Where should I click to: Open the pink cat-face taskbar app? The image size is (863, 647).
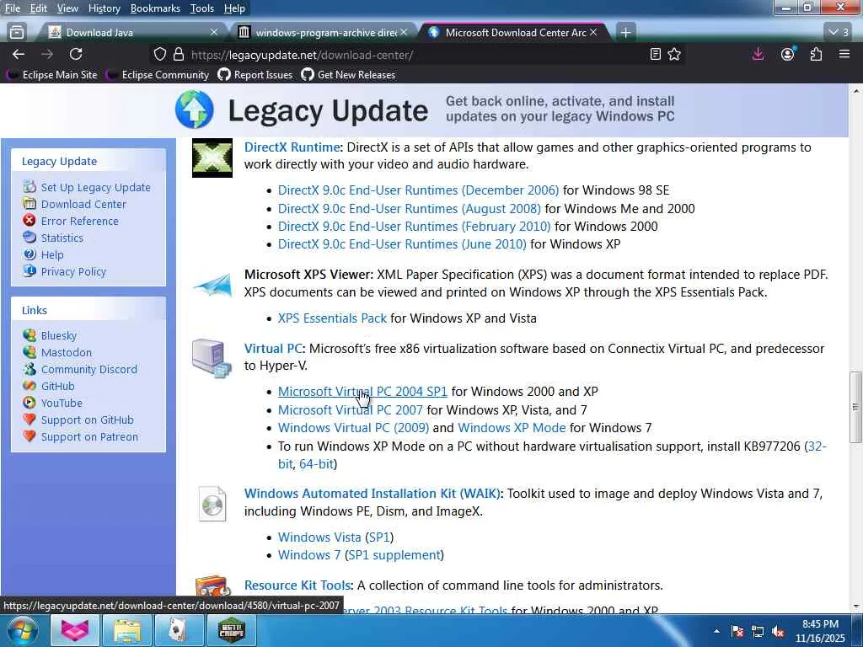coord(75,630)
